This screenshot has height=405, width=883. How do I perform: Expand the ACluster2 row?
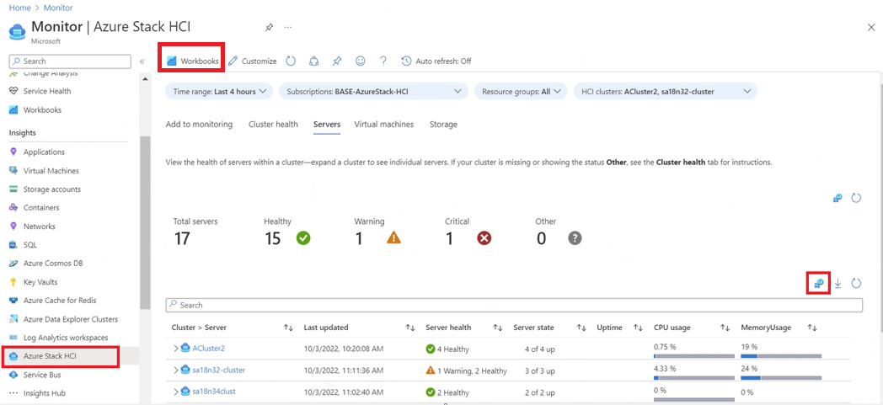176,349
